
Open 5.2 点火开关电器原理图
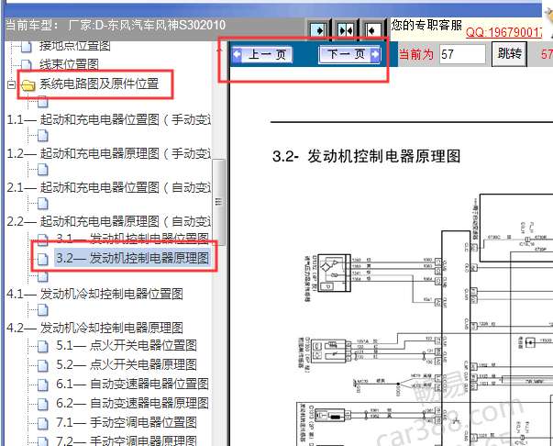point(127,364)
